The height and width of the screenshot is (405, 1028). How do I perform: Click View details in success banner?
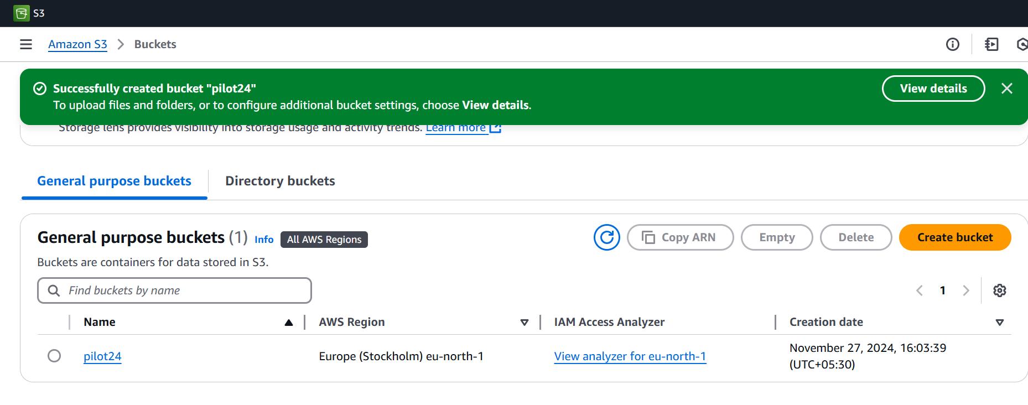pyautogui.click(x=933, y=89)
